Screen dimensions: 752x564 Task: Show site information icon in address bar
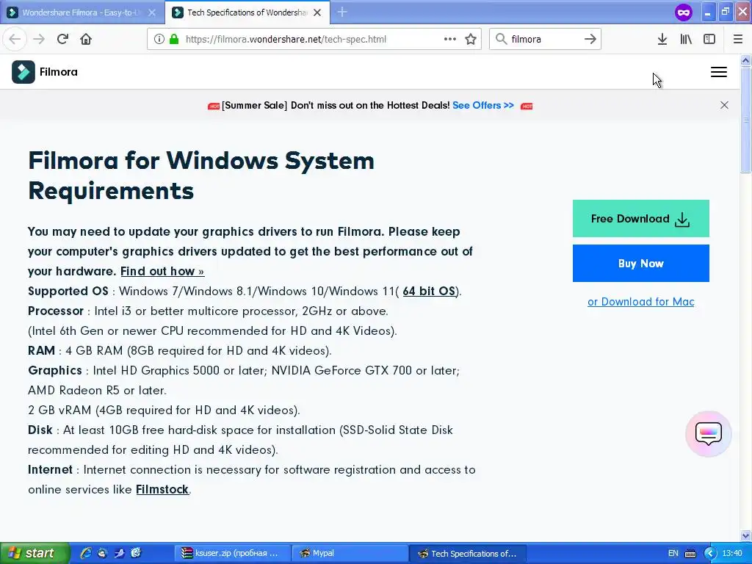pyautogui.click(x=159, y=39)
